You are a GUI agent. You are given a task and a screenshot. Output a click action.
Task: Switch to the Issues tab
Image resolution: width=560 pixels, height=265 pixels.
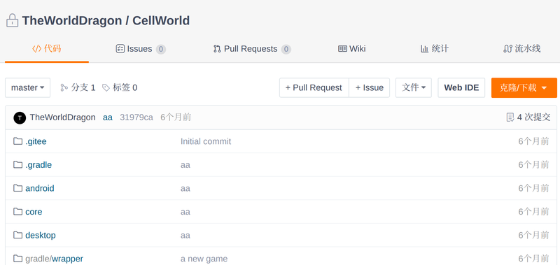coord(141,49)
